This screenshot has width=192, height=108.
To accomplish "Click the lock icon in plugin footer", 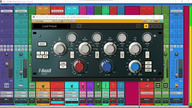I will tap(148, 79).
